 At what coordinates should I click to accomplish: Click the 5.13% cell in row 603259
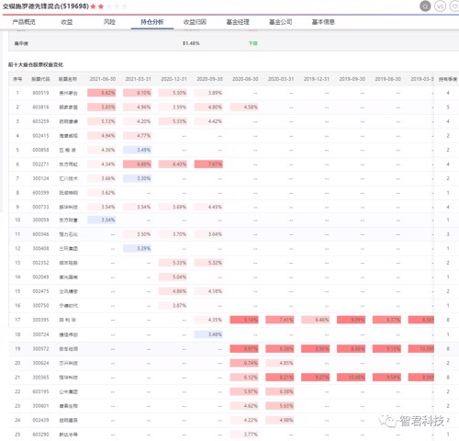click(102, 121)
